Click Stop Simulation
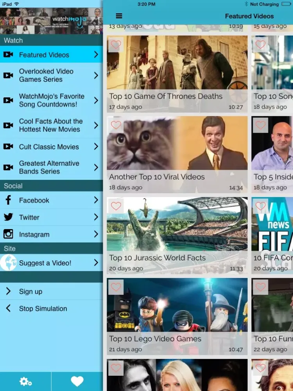 51,308
